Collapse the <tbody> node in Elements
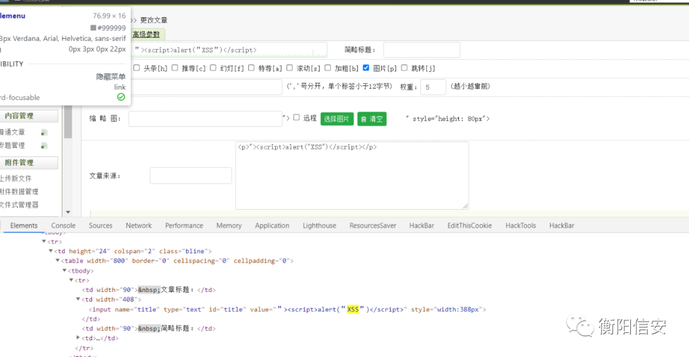The width and height of the screenshot is (689, 357). point(64,270)
